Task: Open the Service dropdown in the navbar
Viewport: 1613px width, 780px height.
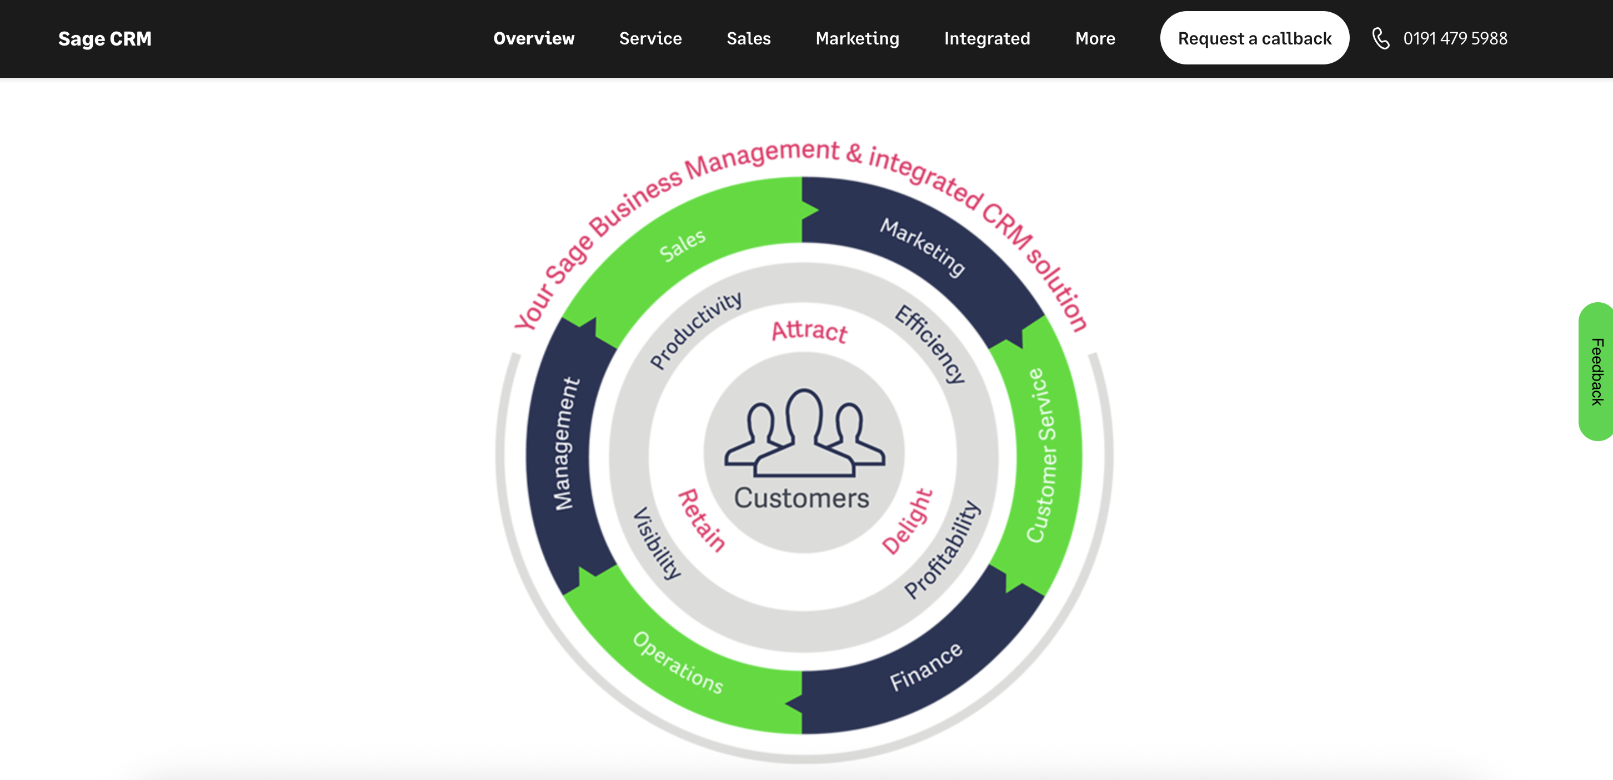Action: tap(650, 38)
